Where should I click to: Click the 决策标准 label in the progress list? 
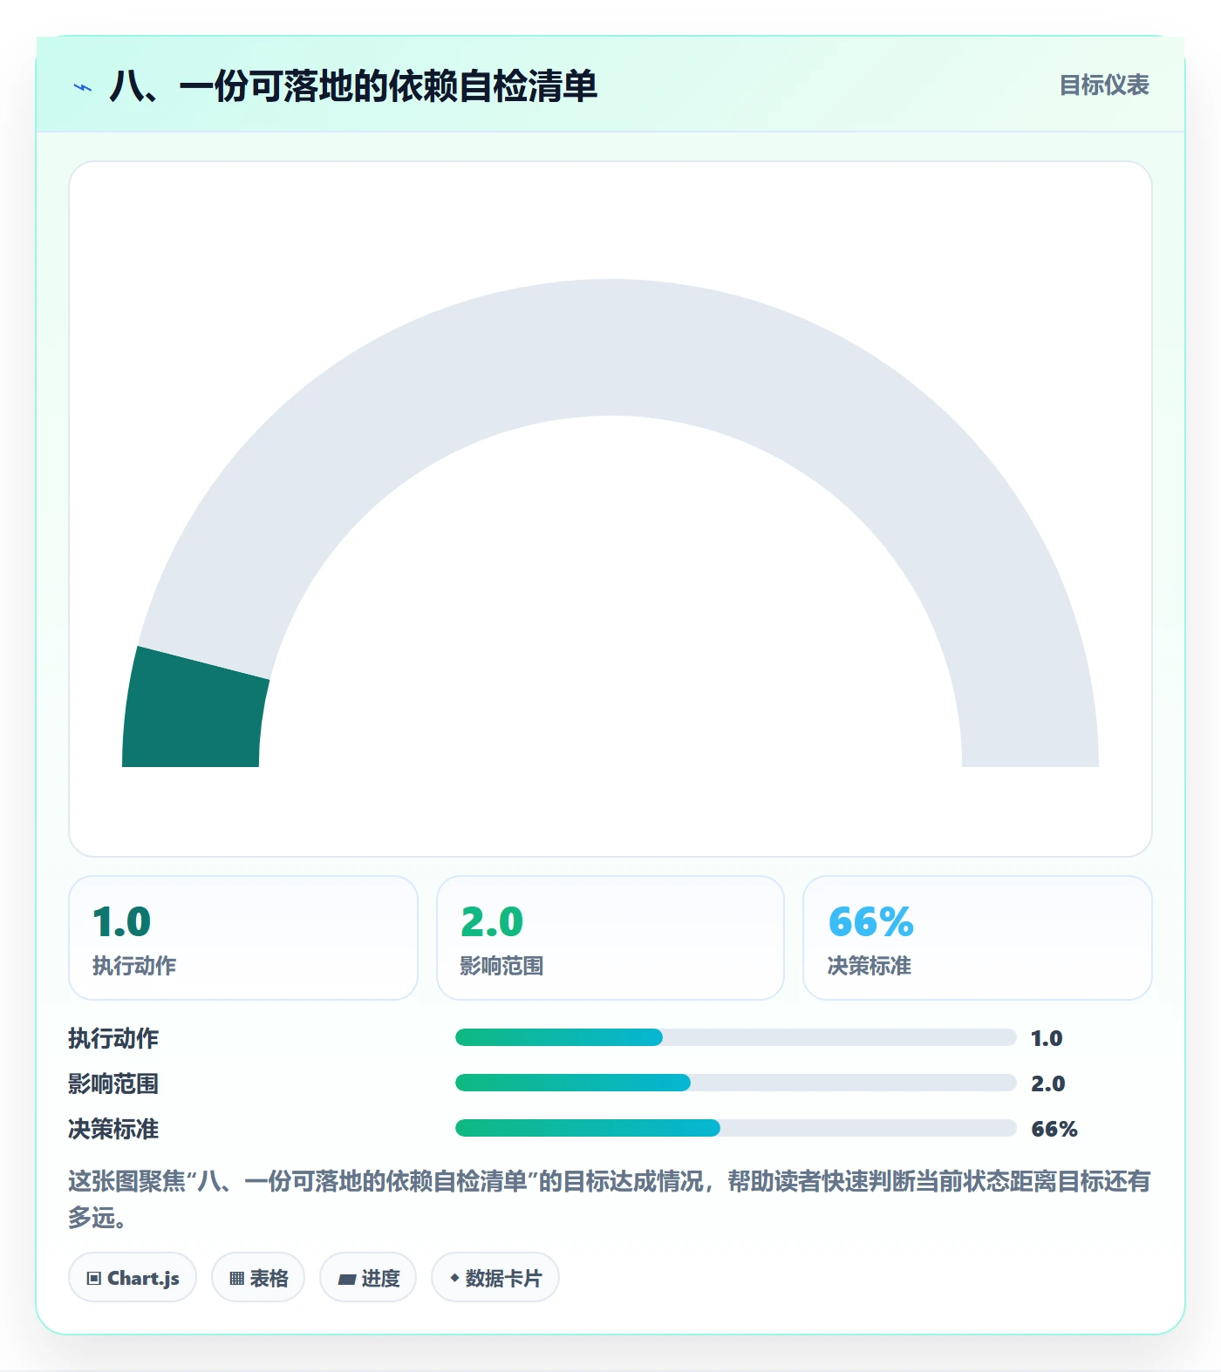tap(113, 1129)
